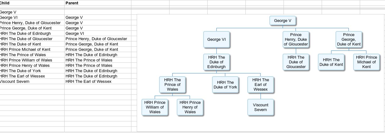Select Child cell "HRH The Duke of Gloucester"
This screenshot has height=133, width=385.
coord(32,39)
